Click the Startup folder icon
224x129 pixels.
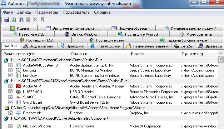pos(6,107)
